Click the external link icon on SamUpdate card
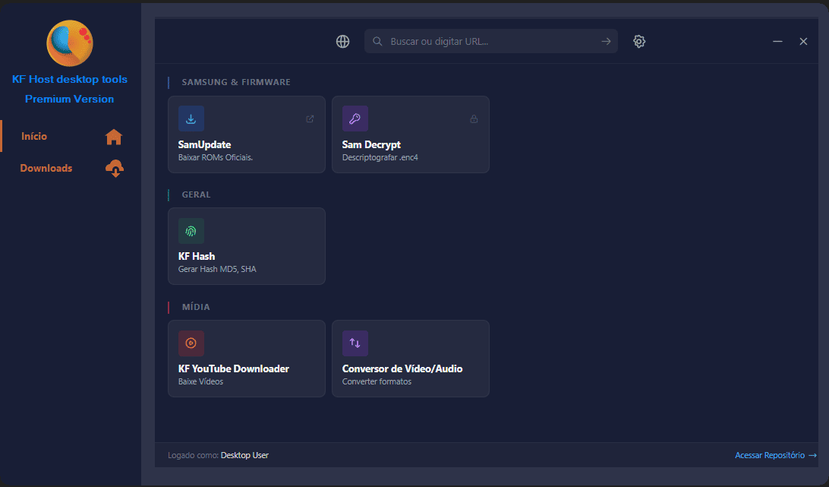The width and height of the screenshot is (829, 487). click(x=310, y=119)
